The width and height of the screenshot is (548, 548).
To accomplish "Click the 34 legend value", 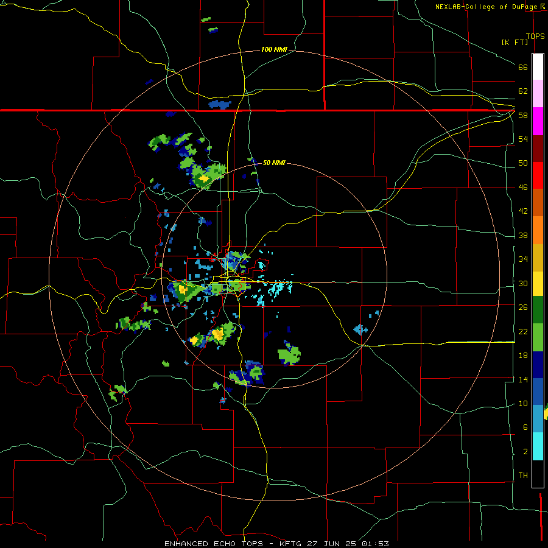I will [523, 259].
